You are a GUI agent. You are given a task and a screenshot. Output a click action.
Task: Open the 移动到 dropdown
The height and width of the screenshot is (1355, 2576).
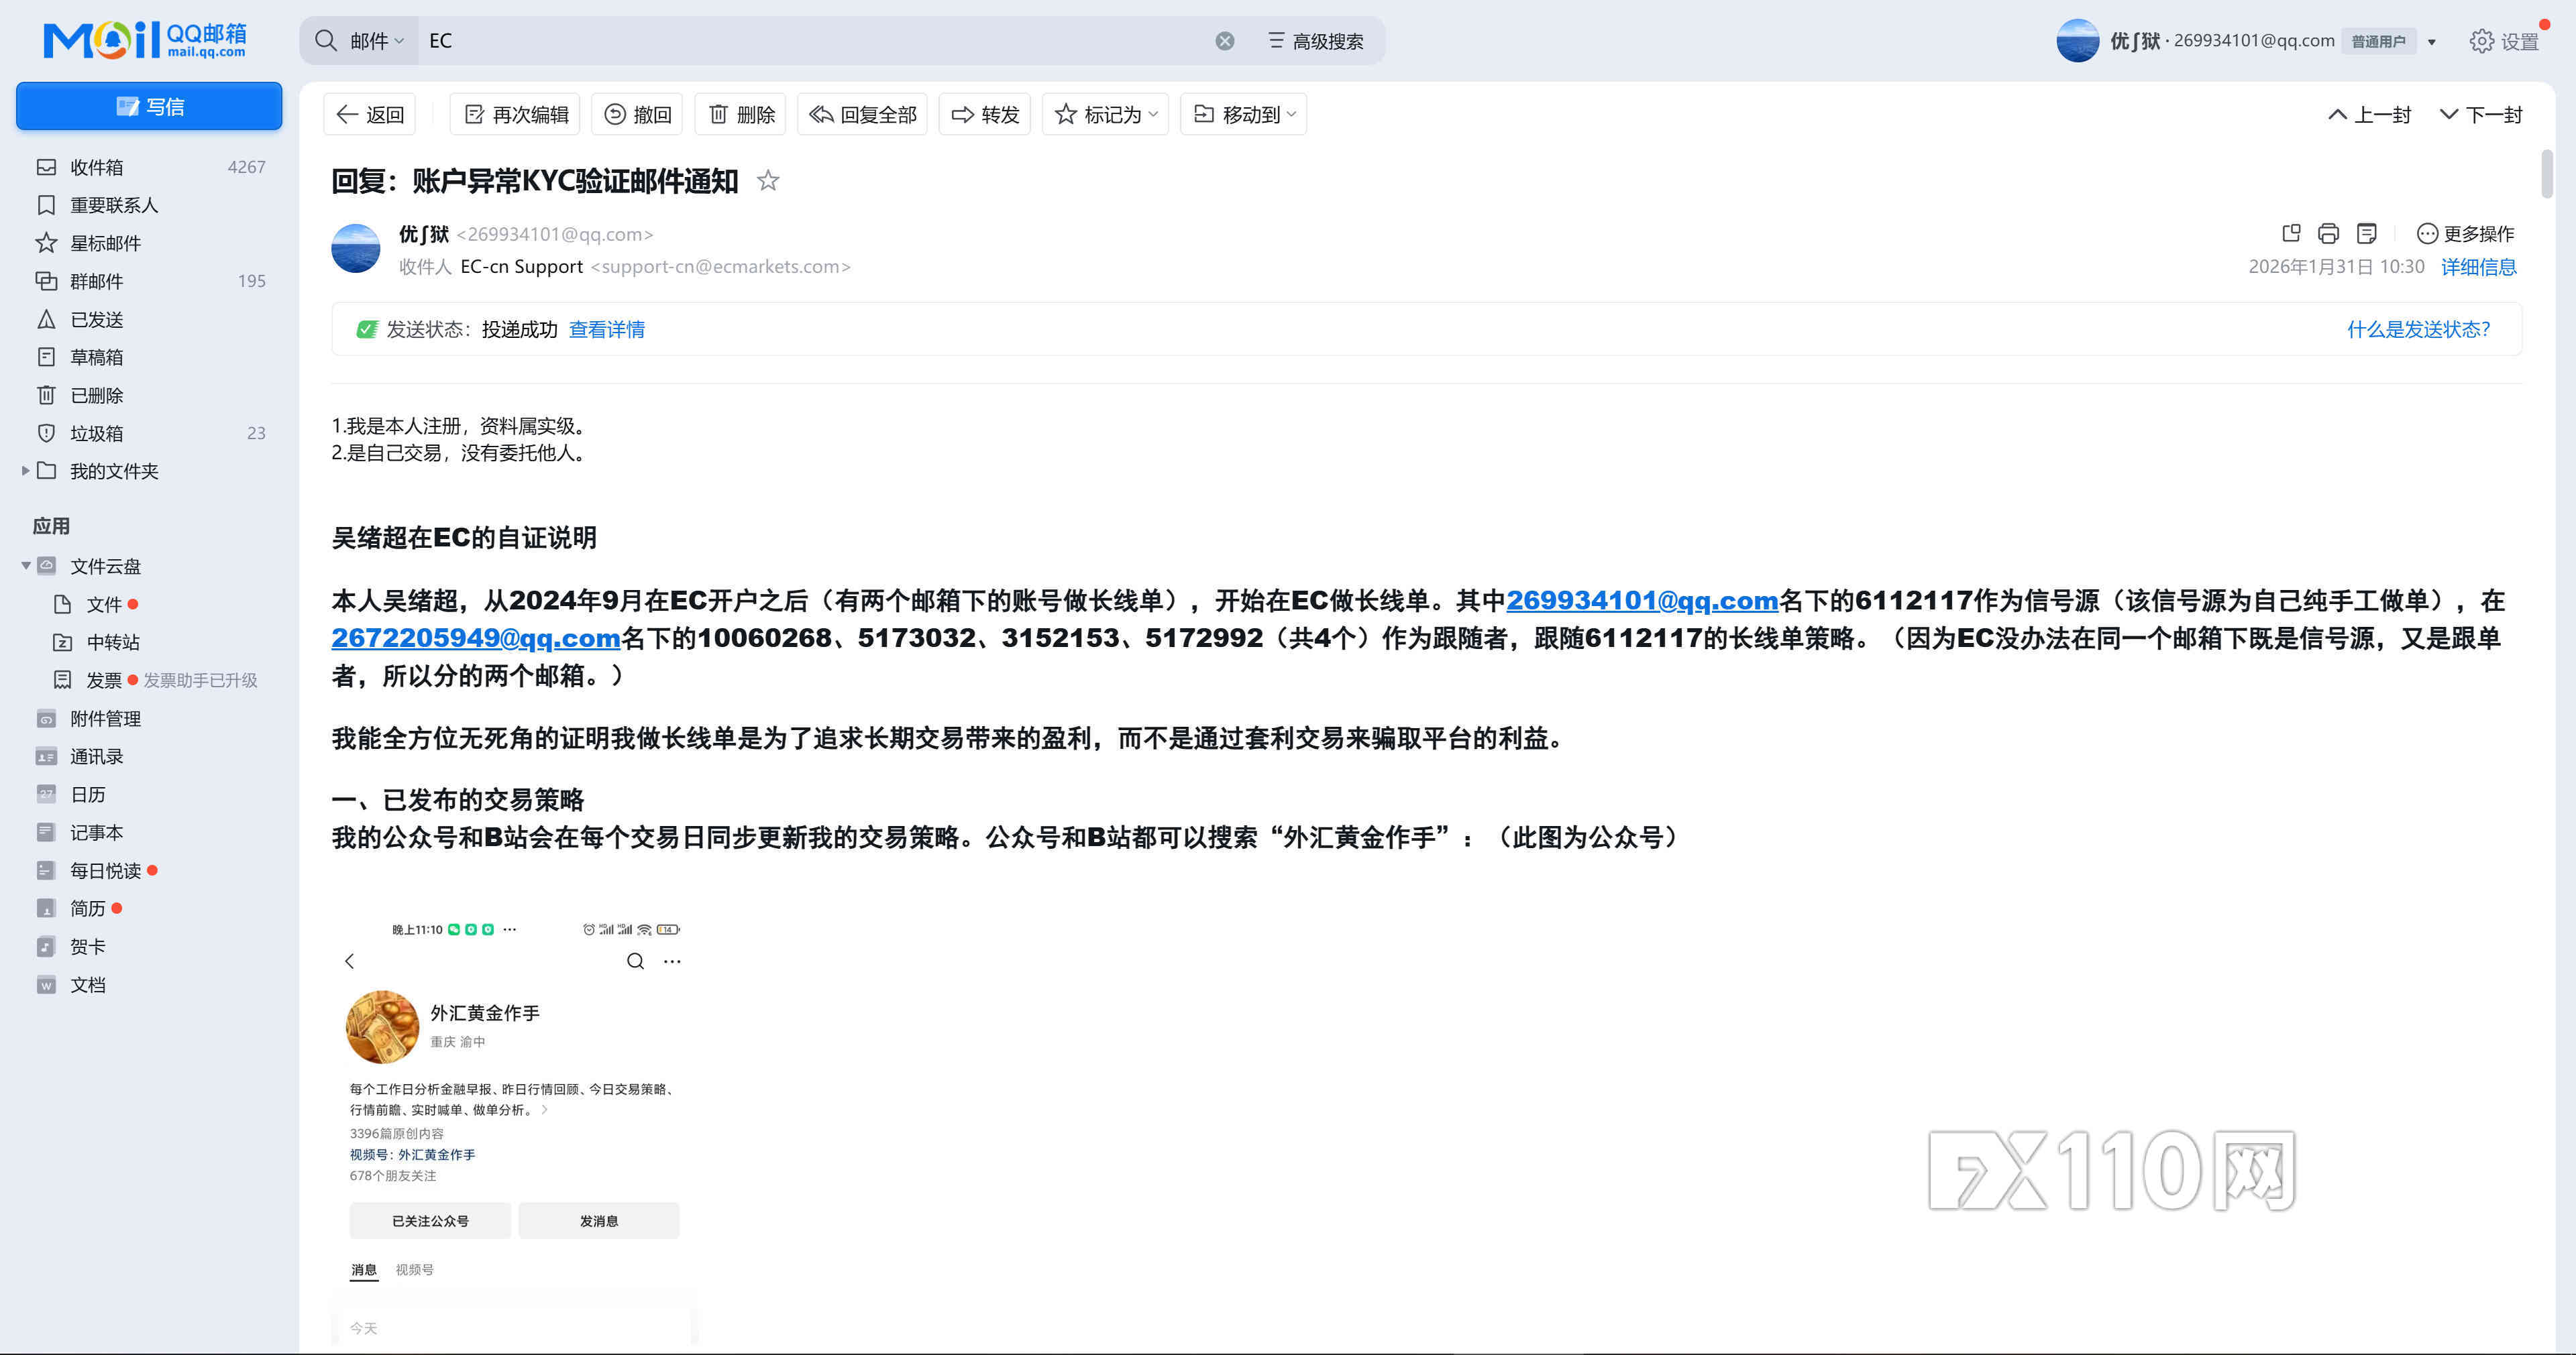tap(1244, 115)
